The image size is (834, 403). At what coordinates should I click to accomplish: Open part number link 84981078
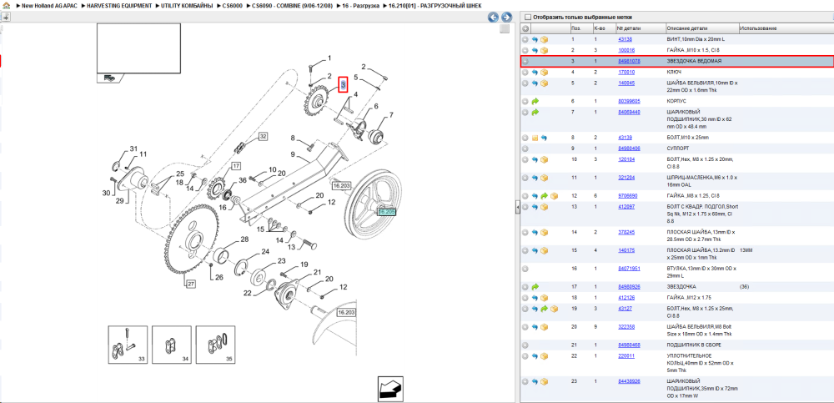click(x=629, y=61)
